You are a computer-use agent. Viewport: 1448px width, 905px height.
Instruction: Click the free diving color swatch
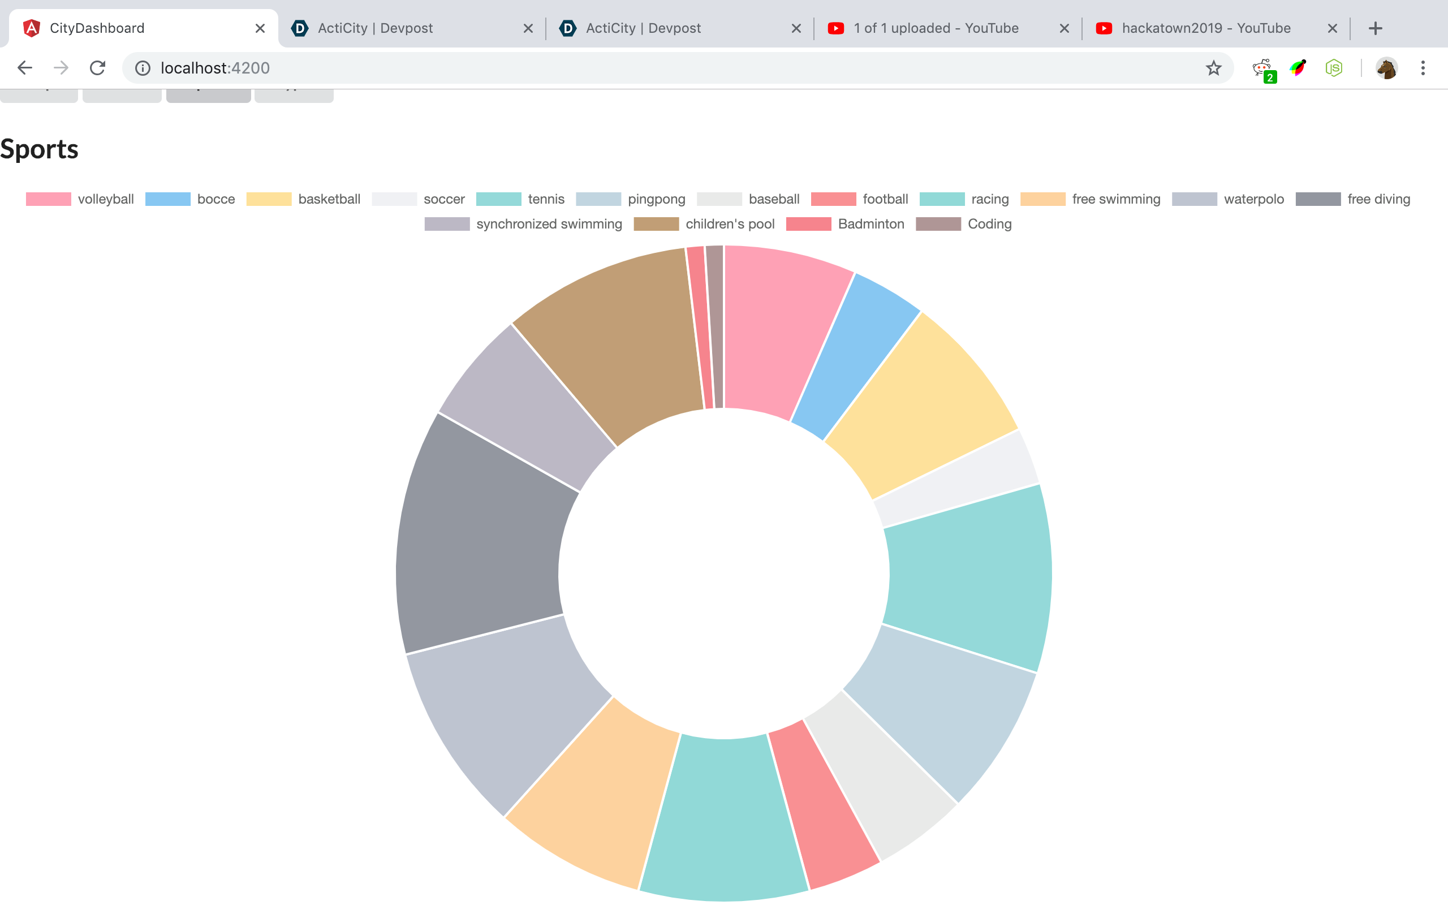point(1317,199)
